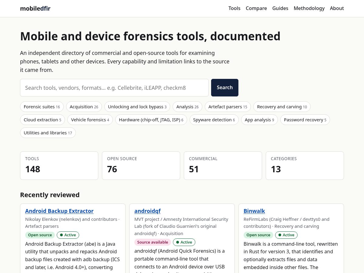Filter by Forensic suites category

coord(42,107)
